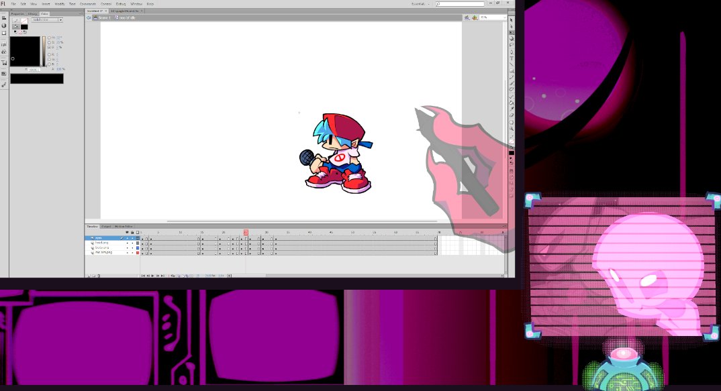
Task: Open the Edit Symbols dropdown icon
Action: [x=475, y=17]
